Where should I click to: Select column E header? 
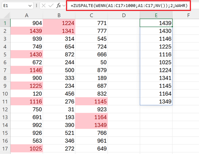pyautogui.click(x=156, y=15)
